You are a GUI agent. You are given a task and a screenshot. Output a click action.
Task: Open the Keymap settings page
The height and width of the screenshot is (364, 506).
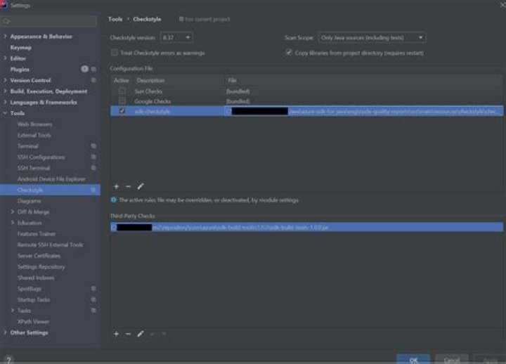tap(20, 48)
